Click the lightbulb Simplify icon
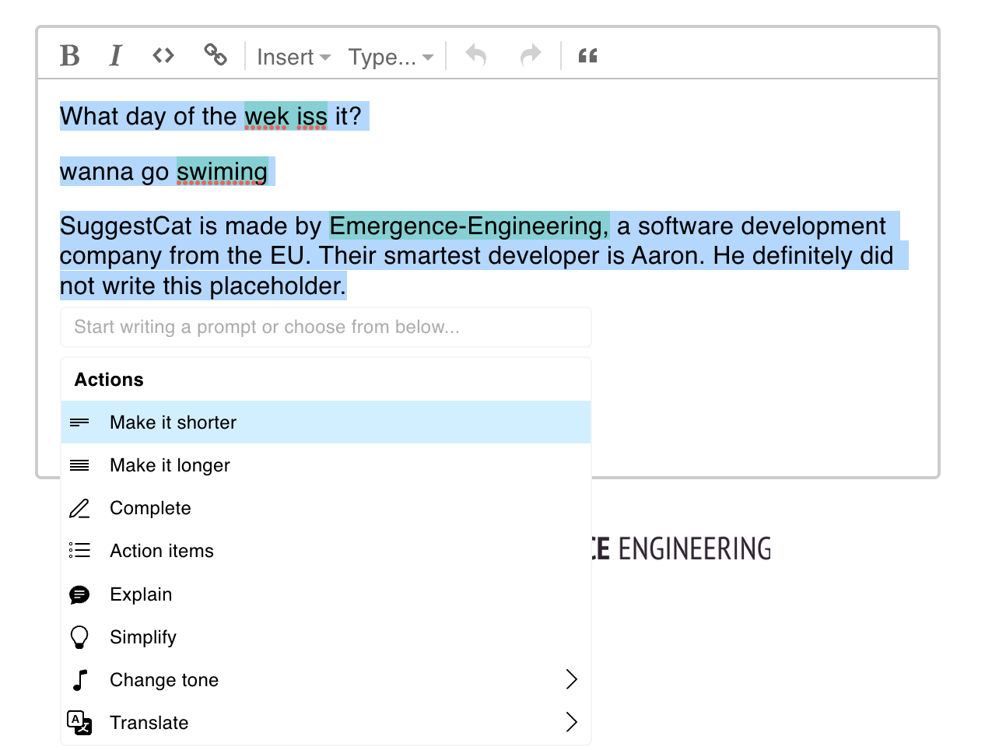The height and width of the screenshot is (750, 985). click(x=79, y=637)
